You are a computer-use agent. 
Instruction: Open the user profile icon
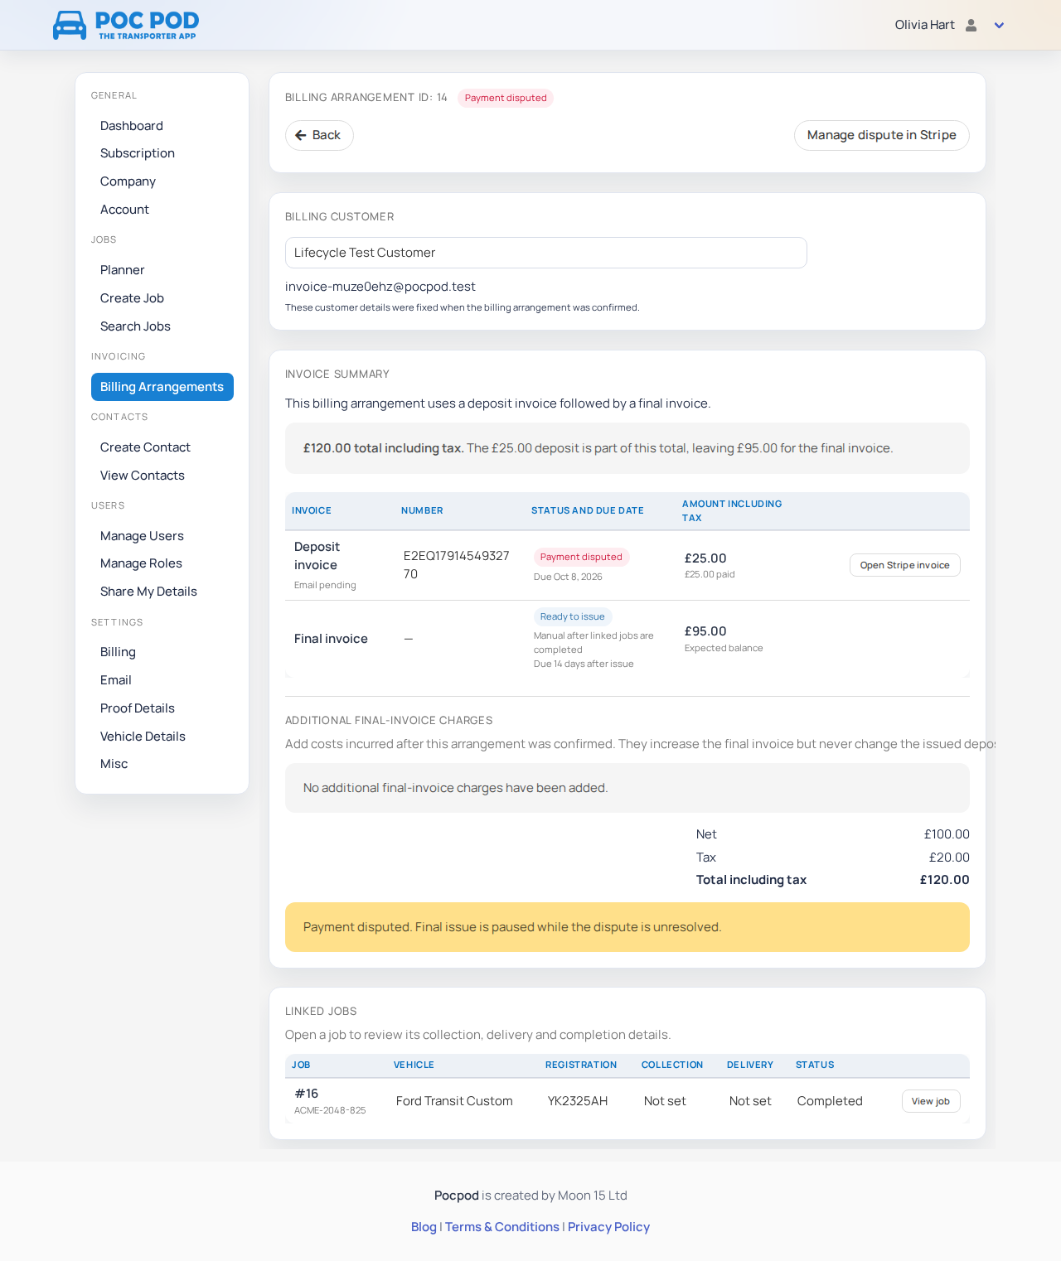971,25
